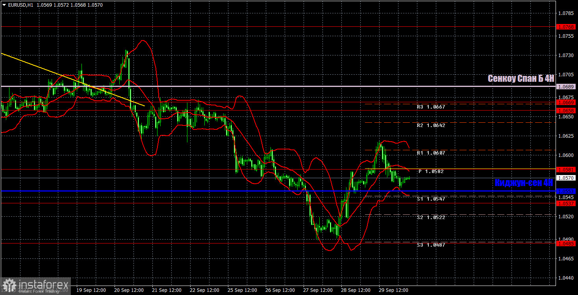Screen dimensions: 578x295
Task: Click the 1.0625 price scale value
Action: [x=566, y=136]
